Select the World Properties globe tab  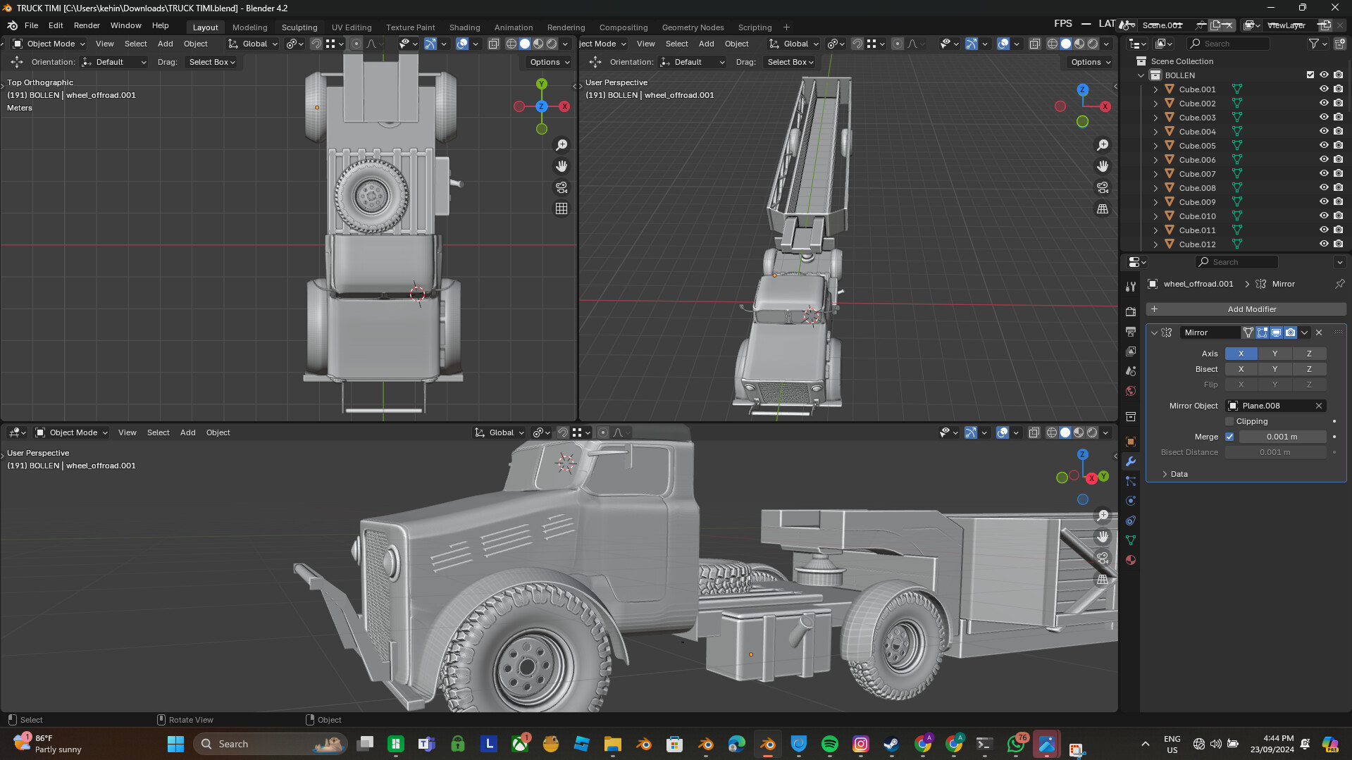[x=1131, y=391]
